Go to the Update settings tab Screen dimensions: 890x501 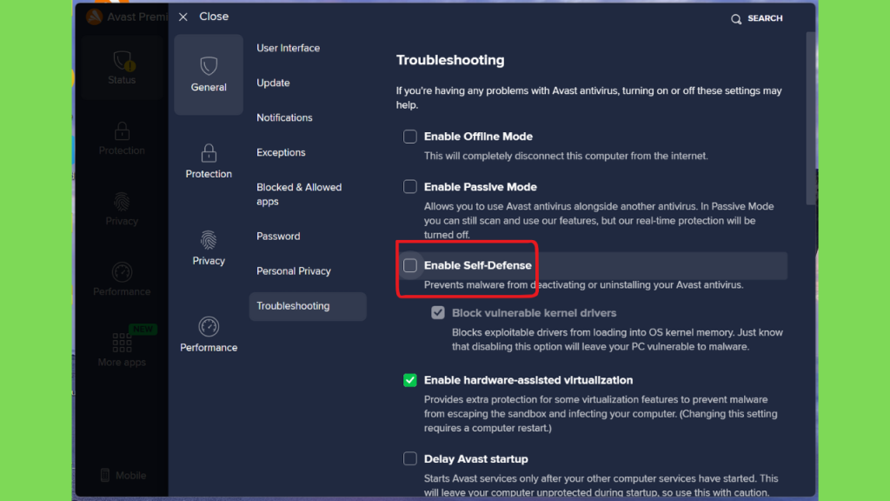273,83
